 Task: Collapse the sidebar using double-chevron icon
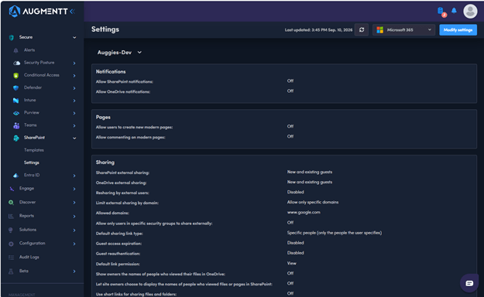pos(73,12)
